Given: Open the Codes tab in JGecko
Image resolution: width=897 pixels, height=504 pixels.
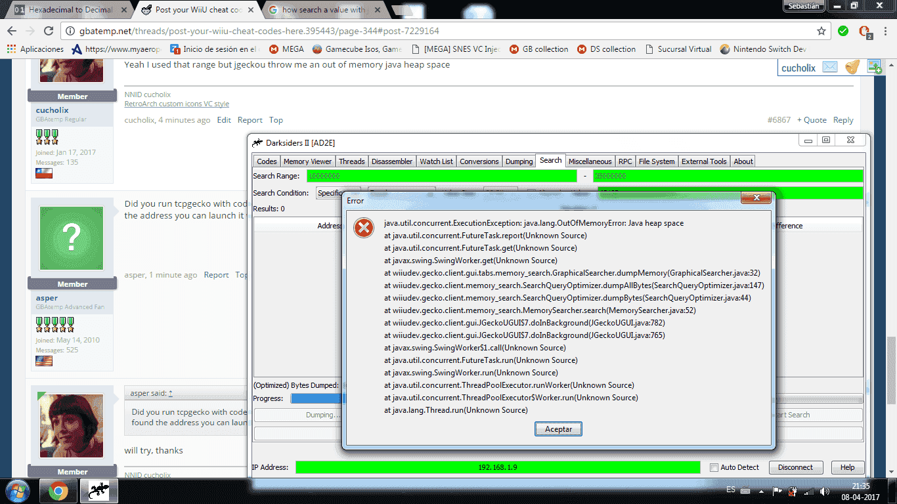Looking at the screenshot, I should pos(267,161).
